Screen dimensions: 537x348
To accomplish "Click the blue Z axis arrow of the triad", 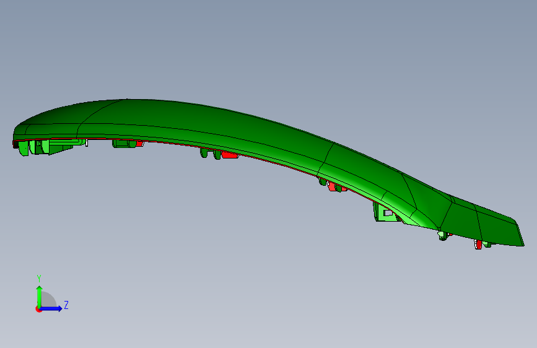I will (x=51, y=308).
